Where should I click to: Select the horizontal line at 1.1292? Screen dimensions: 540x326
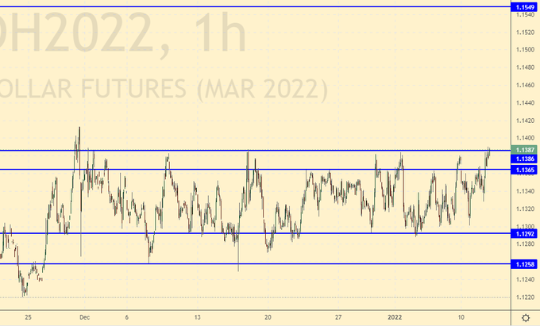coord(254,233)
